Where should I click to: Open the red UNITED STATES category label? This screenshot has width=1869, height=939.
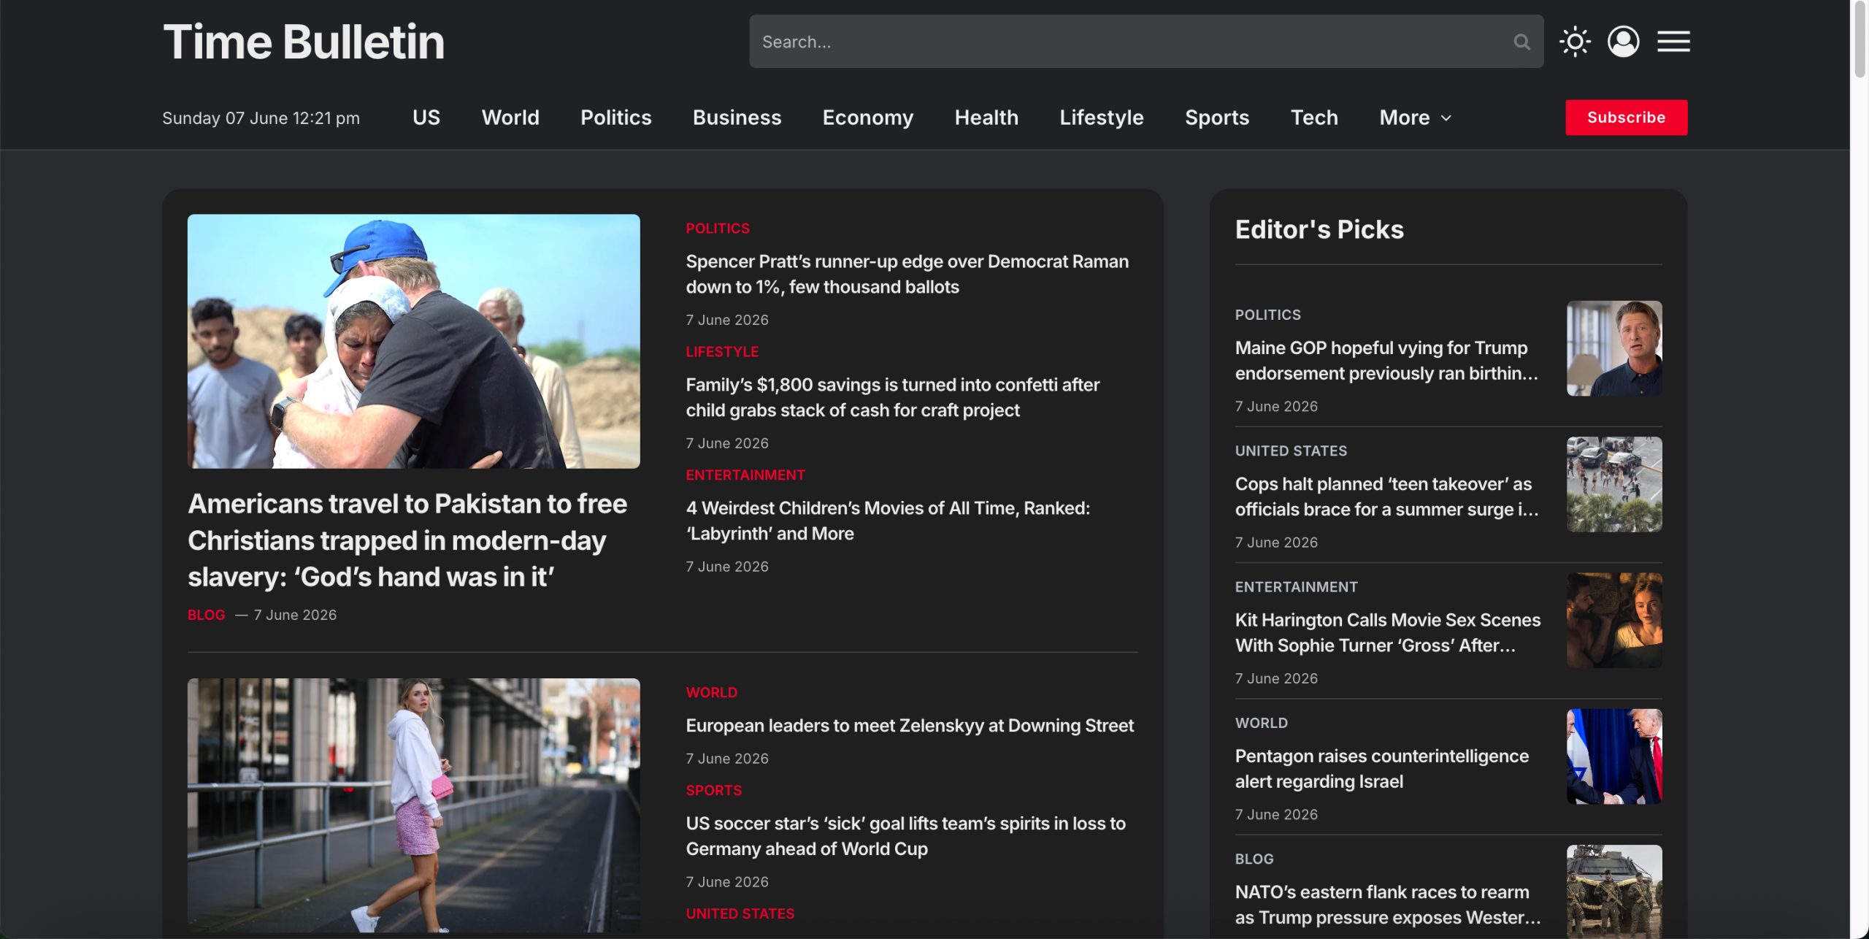tap(740, 913)
